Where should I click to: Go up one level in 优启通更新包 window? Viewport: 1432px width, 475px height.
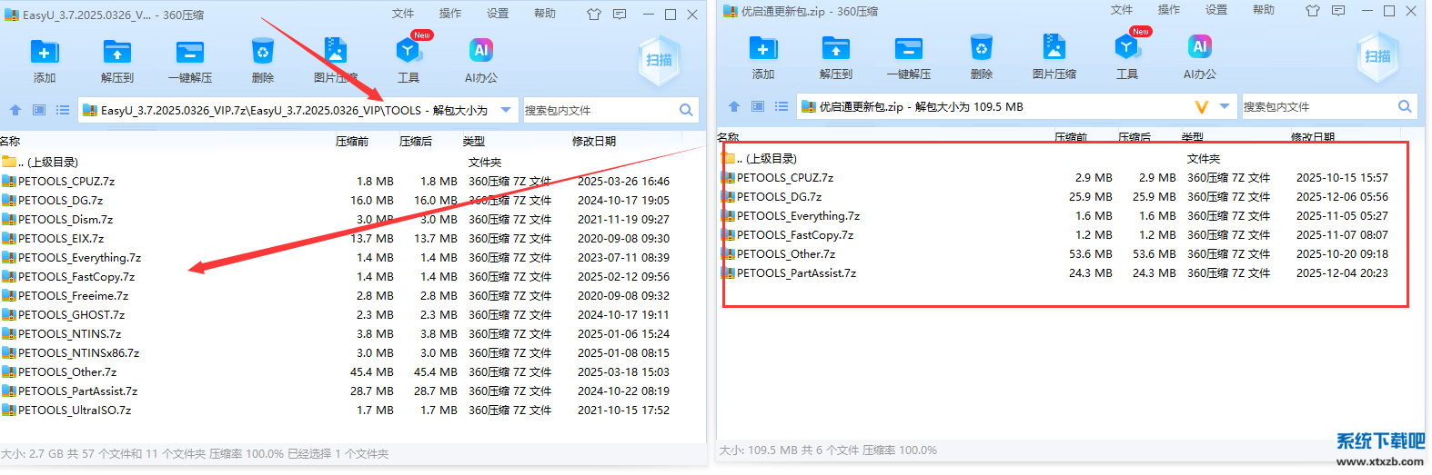tap(734, 106)
